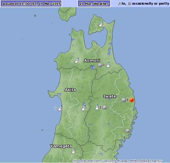
Task: Click the '11 Mar, Weather' title box
Action: (x=94, y=4)
